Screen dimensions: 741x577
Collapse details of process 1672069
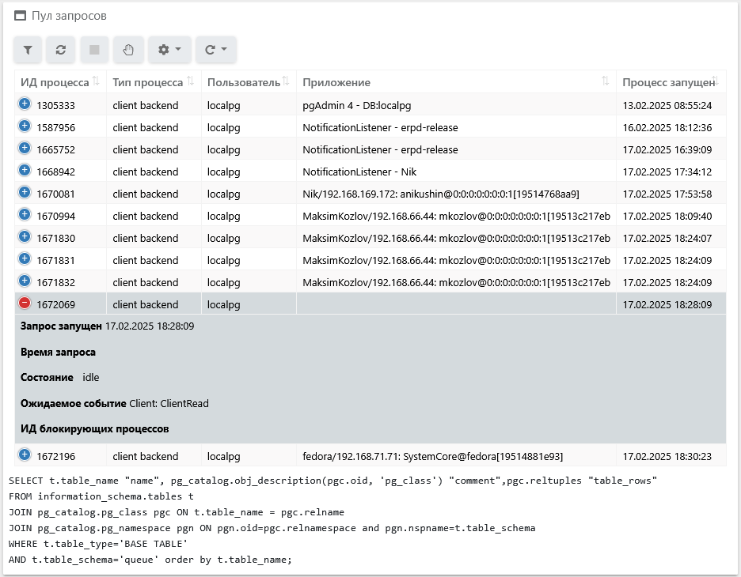coord(25,304)
